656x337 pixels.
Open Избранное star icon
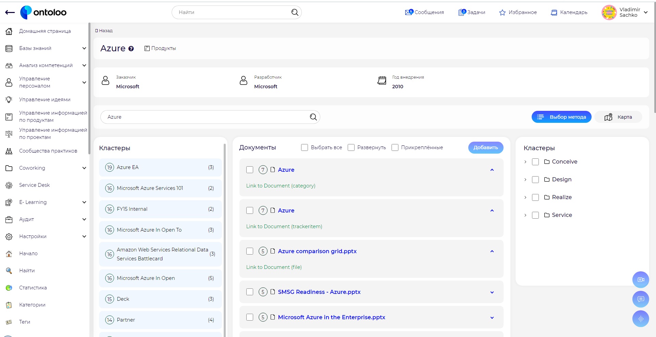(502, 12)
